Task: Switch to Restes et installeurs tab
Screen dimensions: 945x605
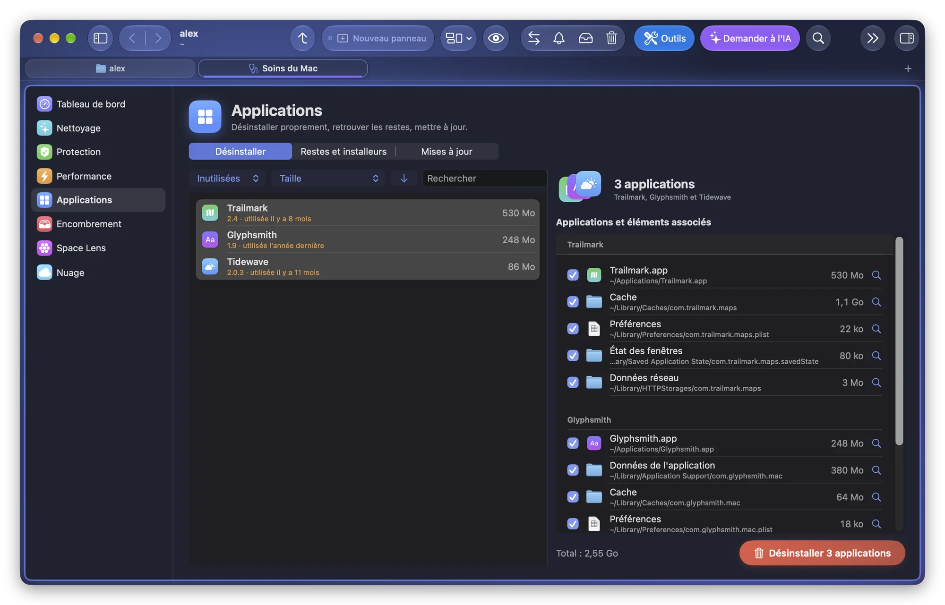Action: (x=344, y=151)
